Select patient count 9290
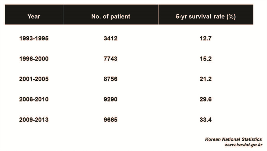This screenshot has height=151, width=267. (x=111, y=99)
